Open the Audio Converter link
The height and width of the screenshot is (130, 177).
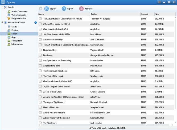tap(19, 11)
